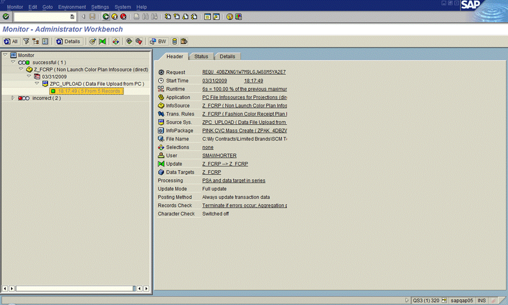Collapse the Z_FCRP infosource node
This screenshot has width=508, height=305.
[21, 69]
